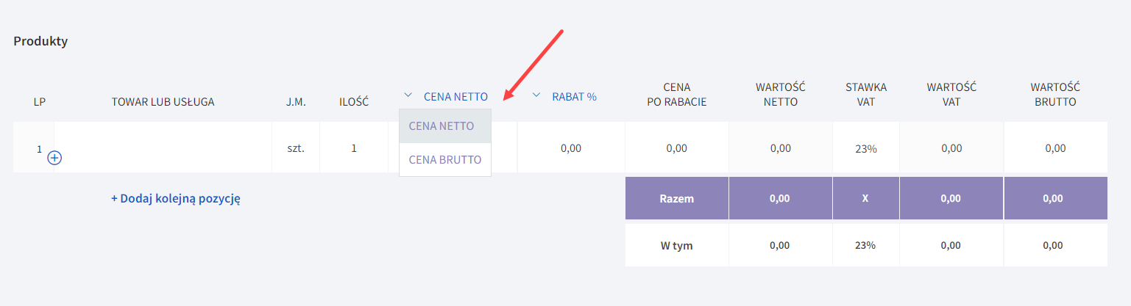Click the cena po rabacie value in row 1
Viewport: 1131px width, 306px height.
(x=676, y=147)
